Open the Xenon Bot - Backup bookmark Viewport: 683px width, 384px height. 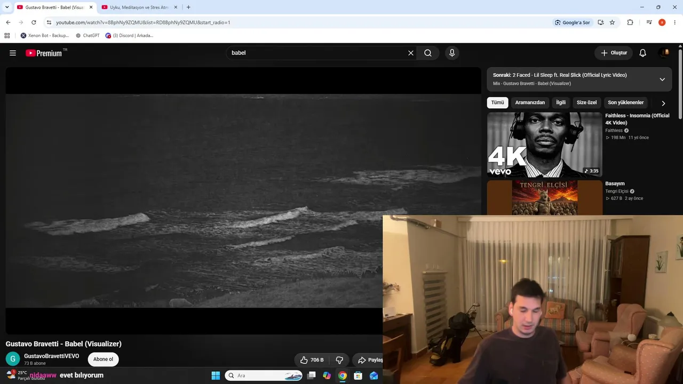click(45, 36)
